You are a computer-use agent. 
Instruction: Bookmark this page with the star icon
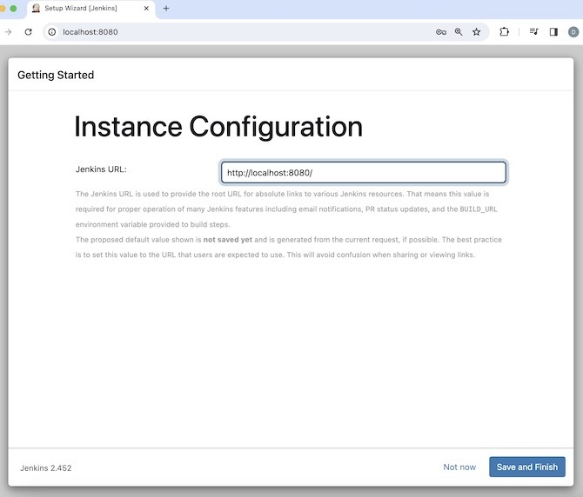pyautogui.click(x=476, y=32)
